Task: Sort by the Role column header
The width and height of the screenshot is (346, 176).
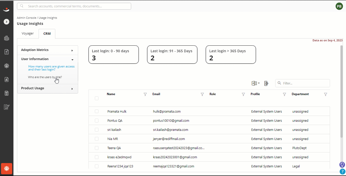Action: point(213,94)
